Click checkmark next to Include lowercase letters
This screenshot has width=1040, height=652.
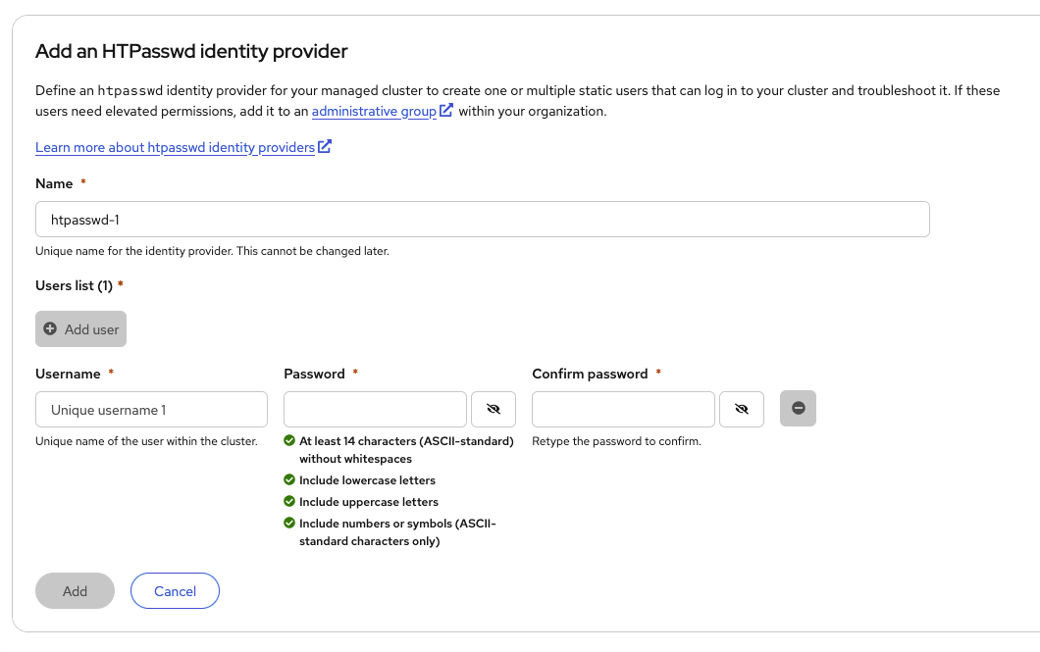coord(289,480)
